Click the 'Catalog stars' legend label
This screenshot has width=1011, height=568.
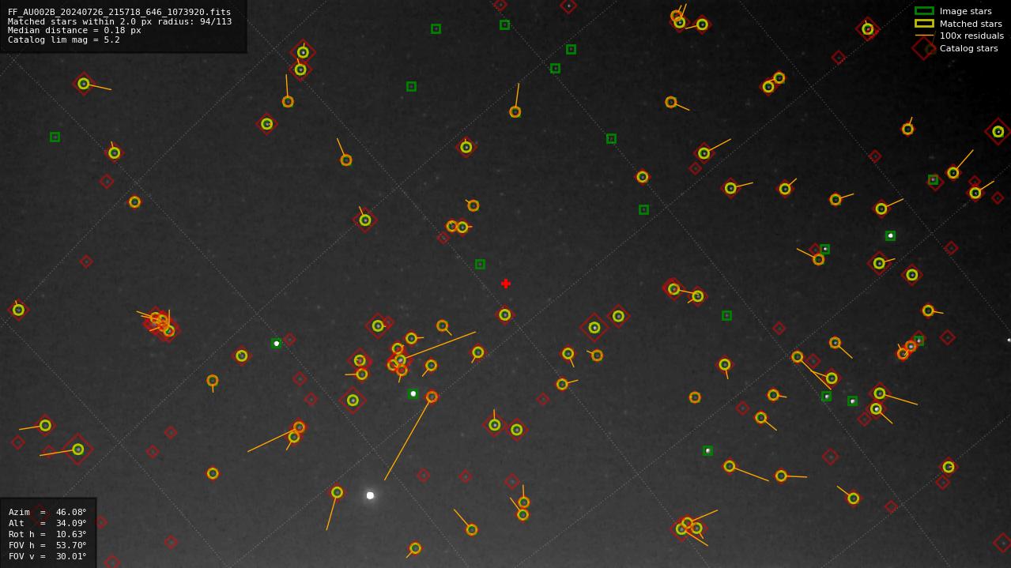[x=968, y=48]
